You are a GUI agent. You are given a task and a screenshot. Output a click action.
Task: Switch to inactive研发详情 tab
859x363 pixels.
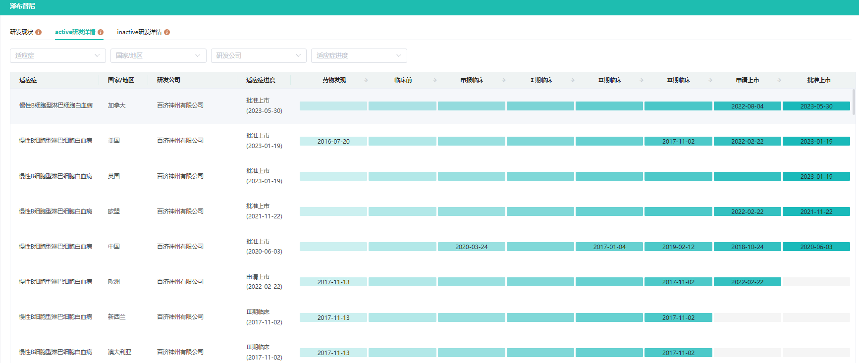click(139, 32)
